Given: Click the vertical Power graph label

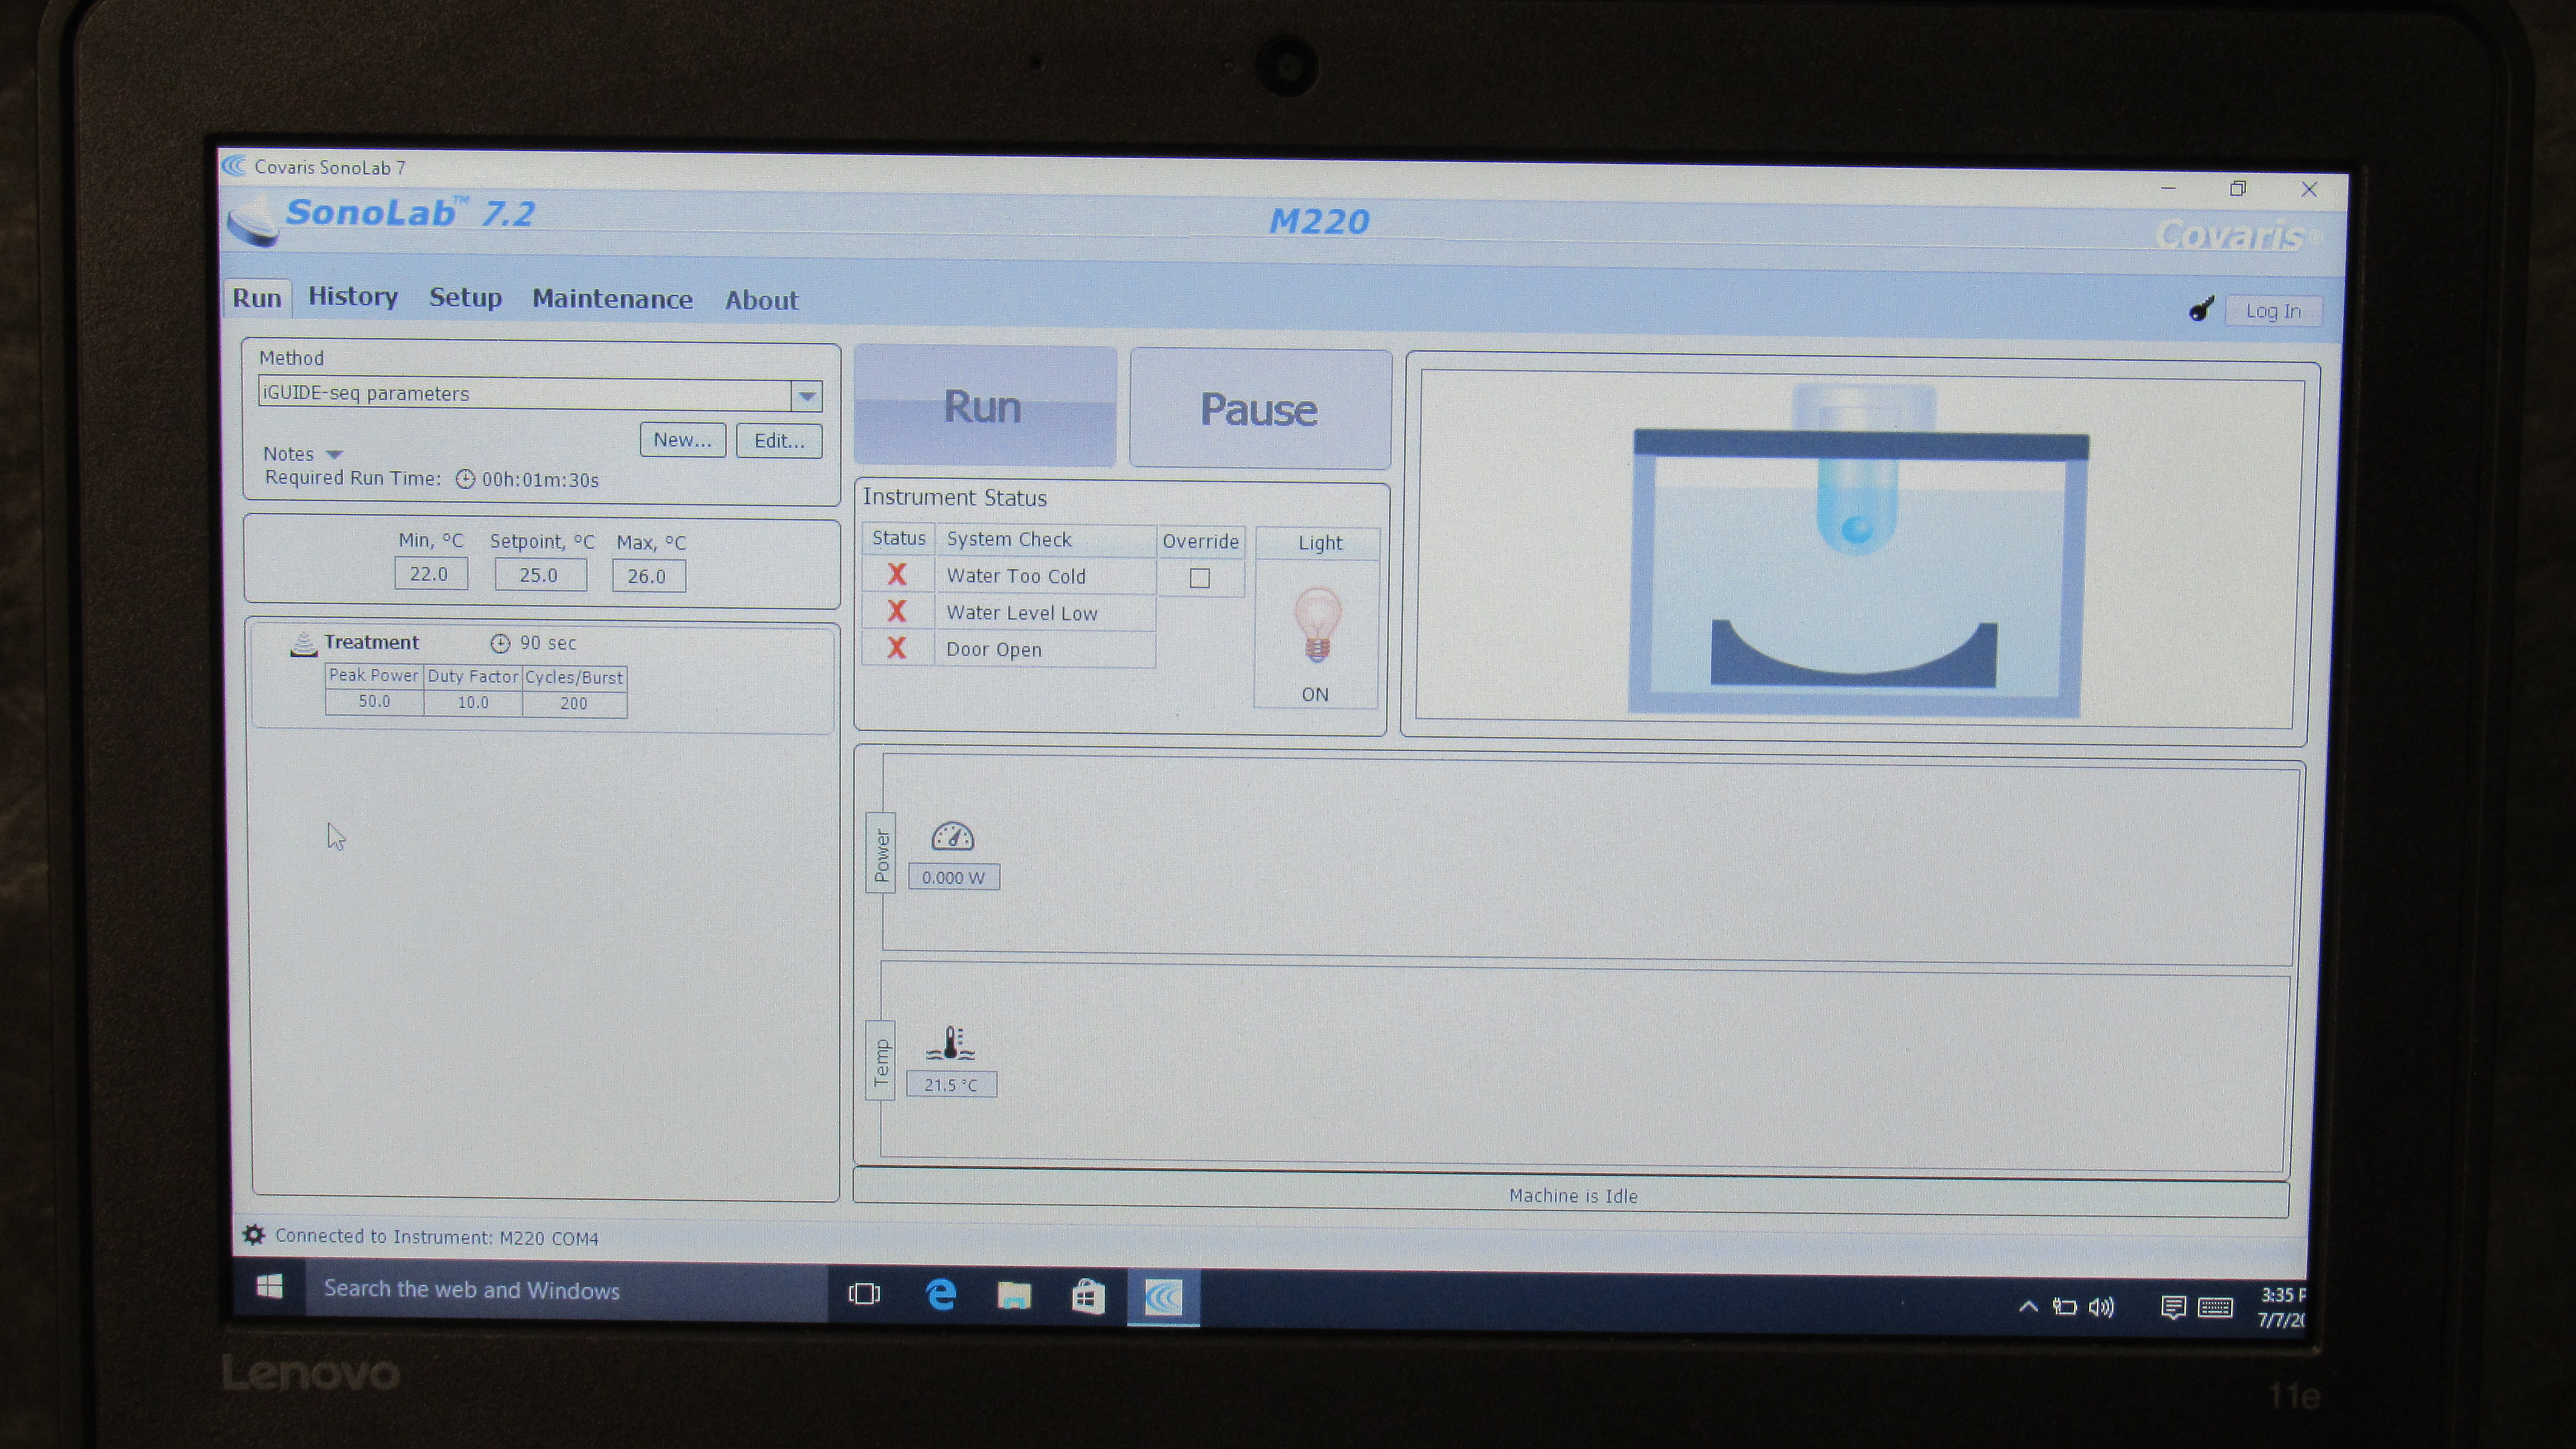Looking at the screenshot, I should pos(881,853).
